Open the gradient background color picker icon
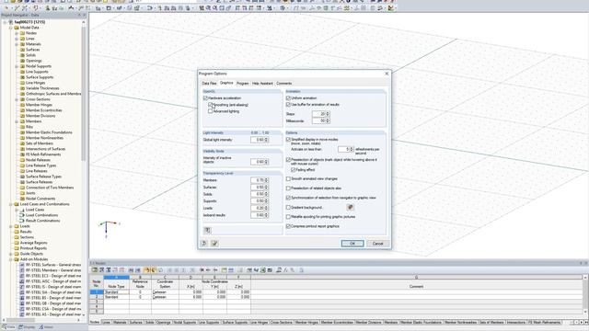This screenshot has width=589, height=331. tap(350, 207)
